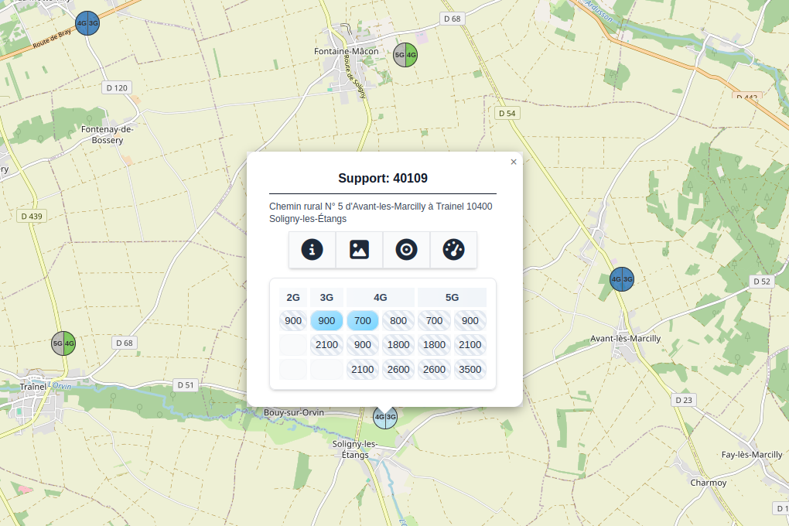Click the 4G/3G marker at Soligny-les-Étangs

[385, 417]
